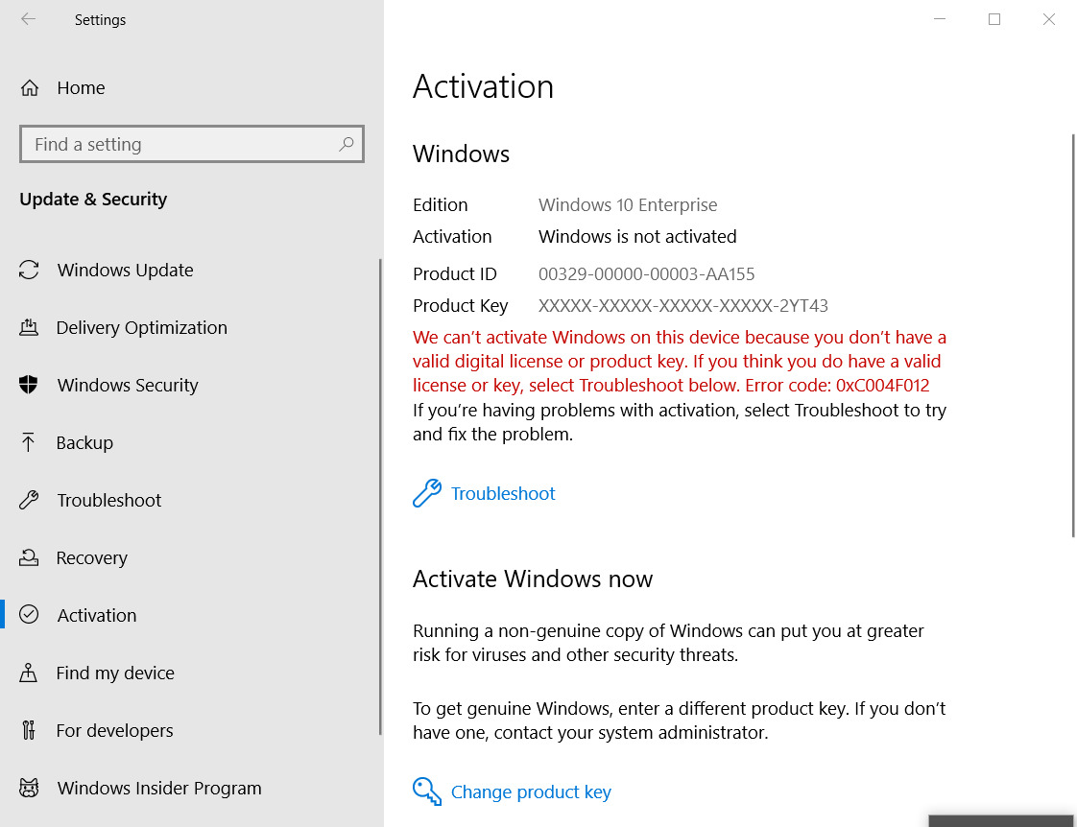This screenshot has height=827, width=1077.
Task: Click the Update & Security heading
Action: coord(93,199)
